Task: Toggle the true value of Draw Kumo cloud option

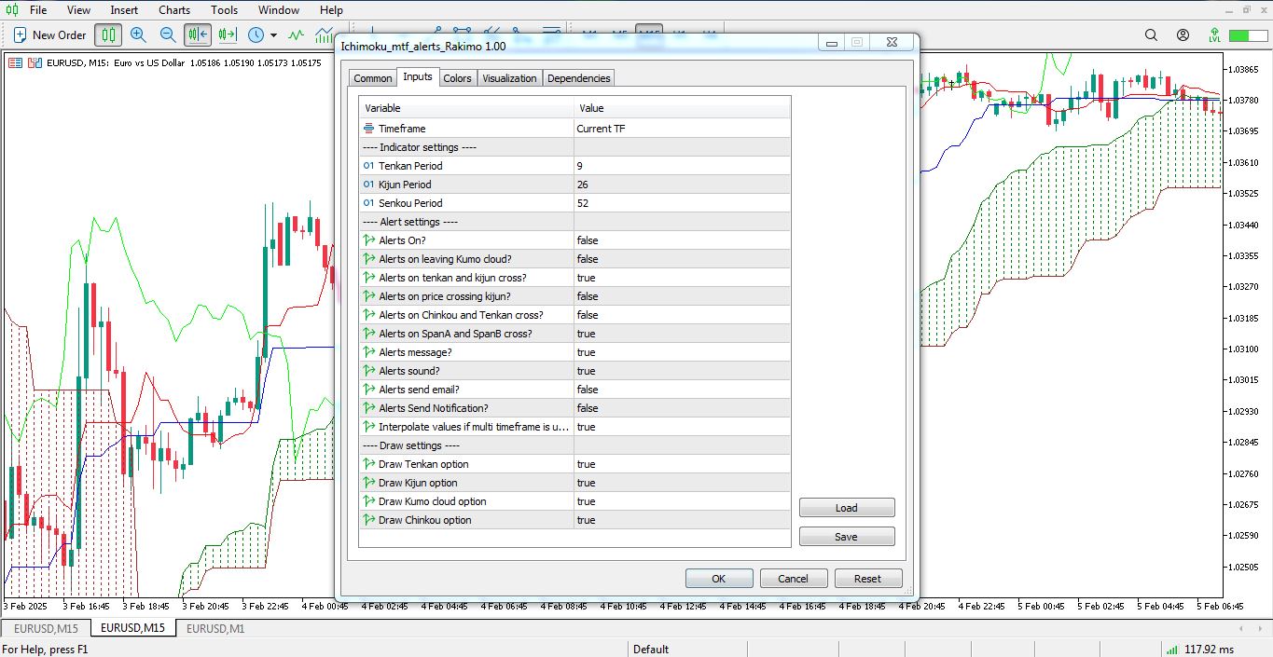Action: 682,501
